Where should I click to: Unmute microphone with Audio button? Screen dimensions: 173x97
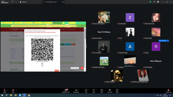click(5, 91)
